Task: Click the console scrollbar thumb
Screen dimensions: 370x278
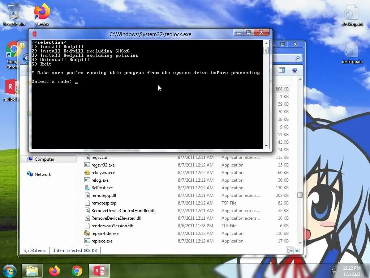Action: 266,50
